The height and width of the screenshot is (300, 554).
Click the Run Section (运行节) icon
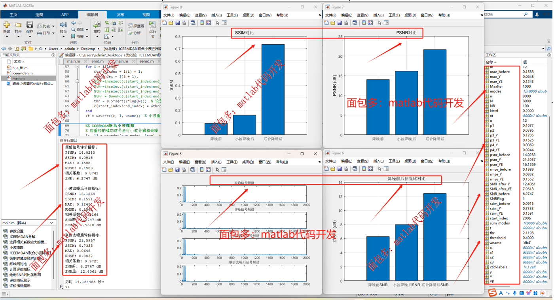tap(153, 25)
